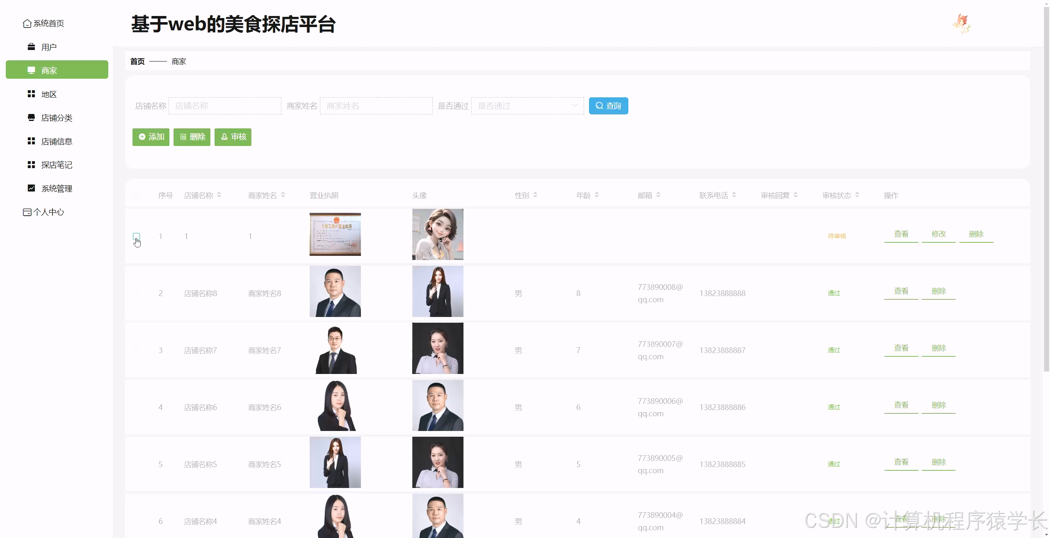The height and width of the screenshot is (538, 1050).
Task: Click the shop icon beside 店铺分类
Action: point(31,118)
